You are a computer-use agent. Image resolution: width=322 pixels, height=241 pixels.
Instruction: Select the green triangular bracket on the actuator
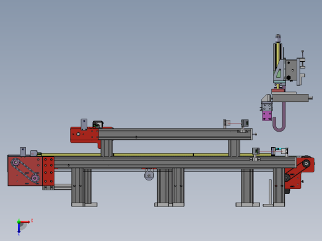[279, 74]
